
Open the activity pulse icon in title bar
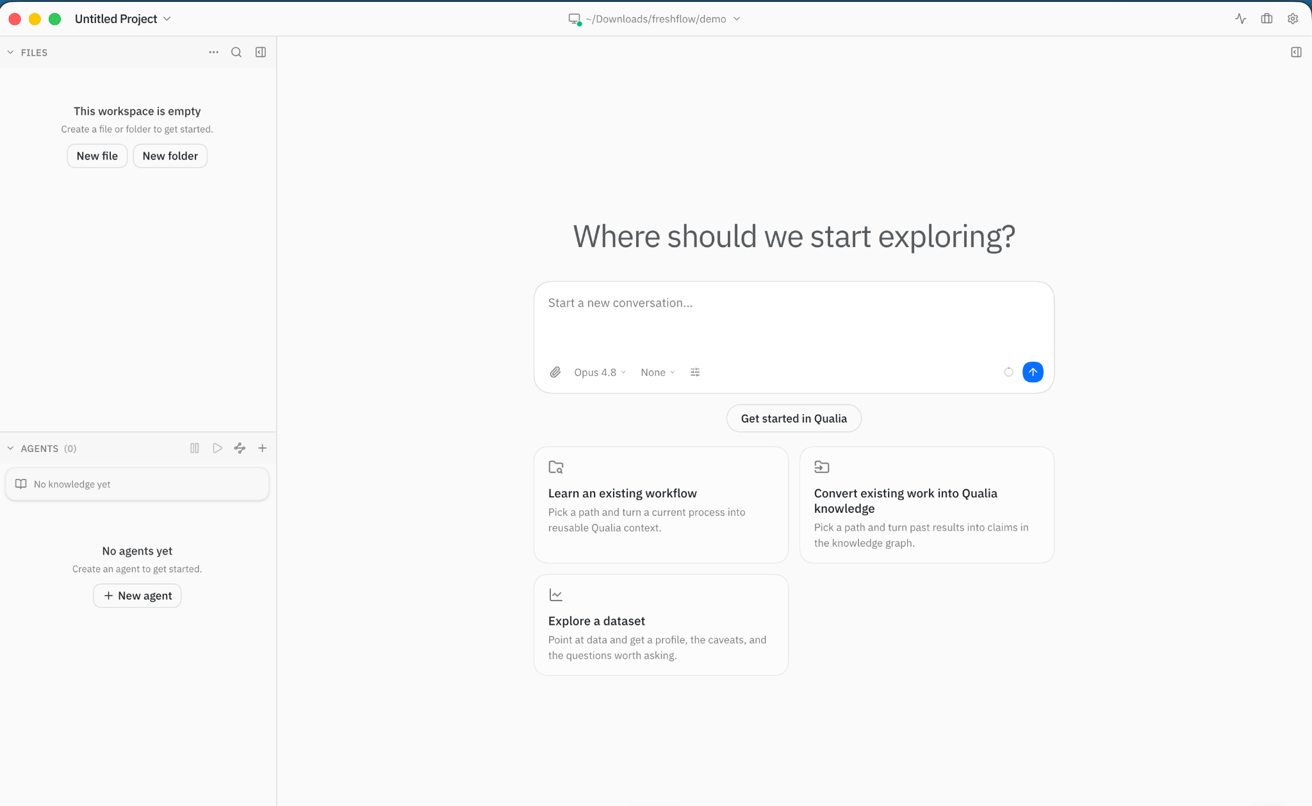(1241, 19)
